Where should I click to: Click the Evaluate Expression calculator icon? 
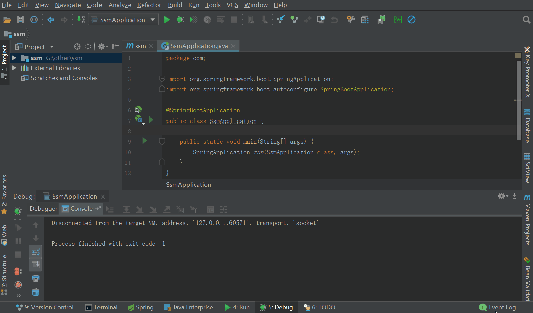coord(210,210)
